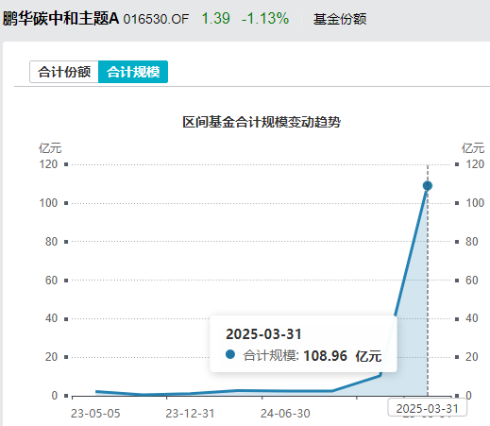This screenshot has width=490, height=426.
Task: Click the left 亿元 axis unit label
Action: click(50, 148)
